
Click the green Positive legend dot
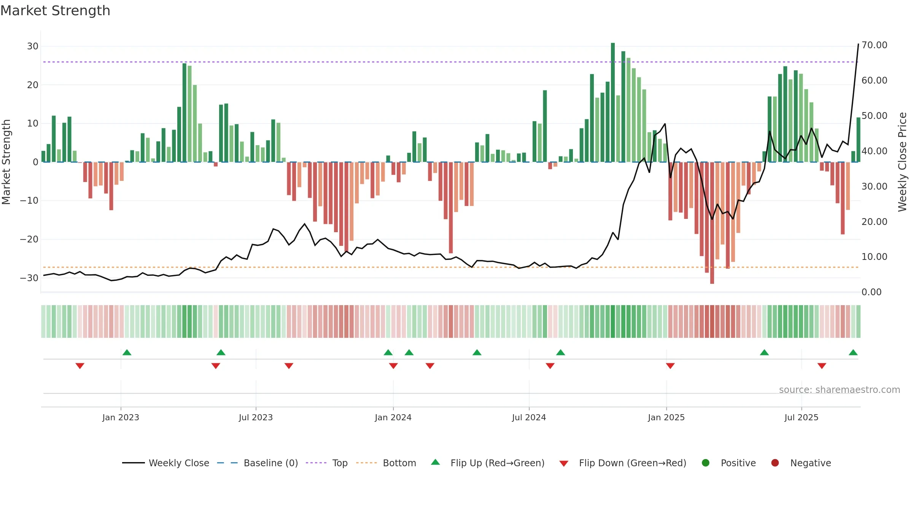click(x=706, y=463)
